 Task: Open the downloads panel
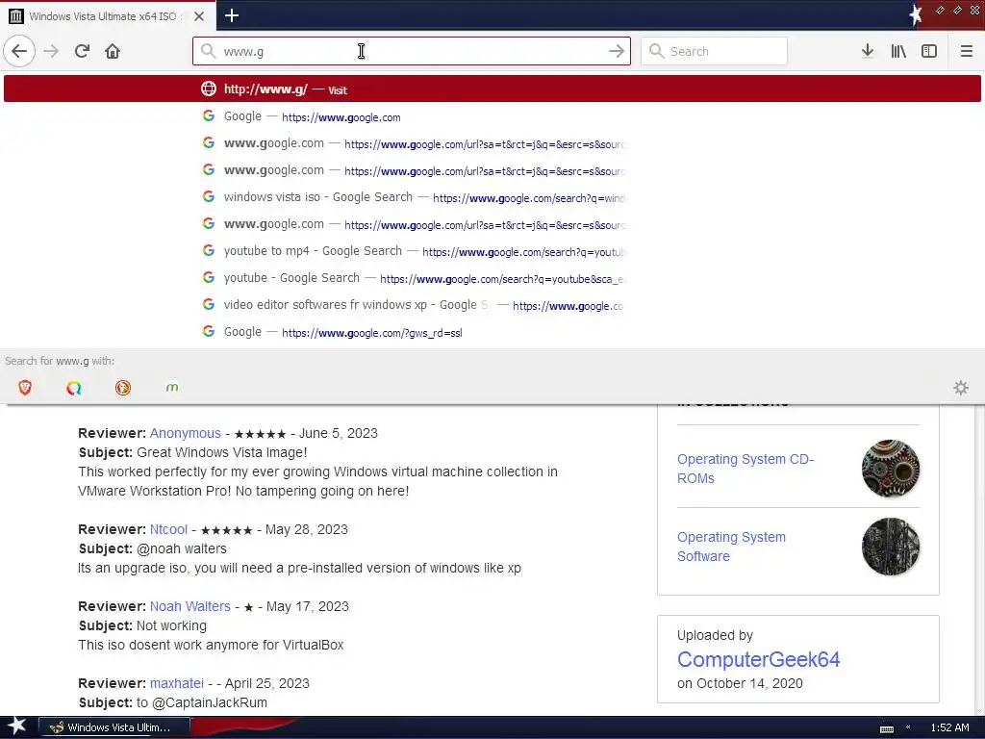[868, 51]
